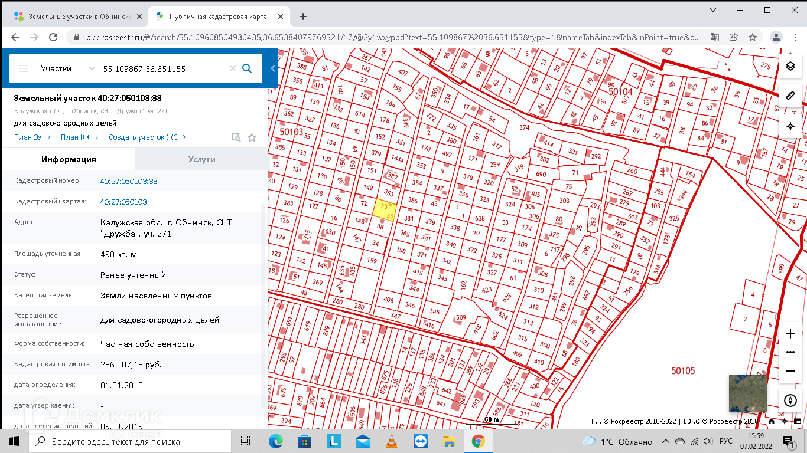Zoom out on the cadastral map
Image resolution: width=807 pixels, height=453 pixels.
790,371
